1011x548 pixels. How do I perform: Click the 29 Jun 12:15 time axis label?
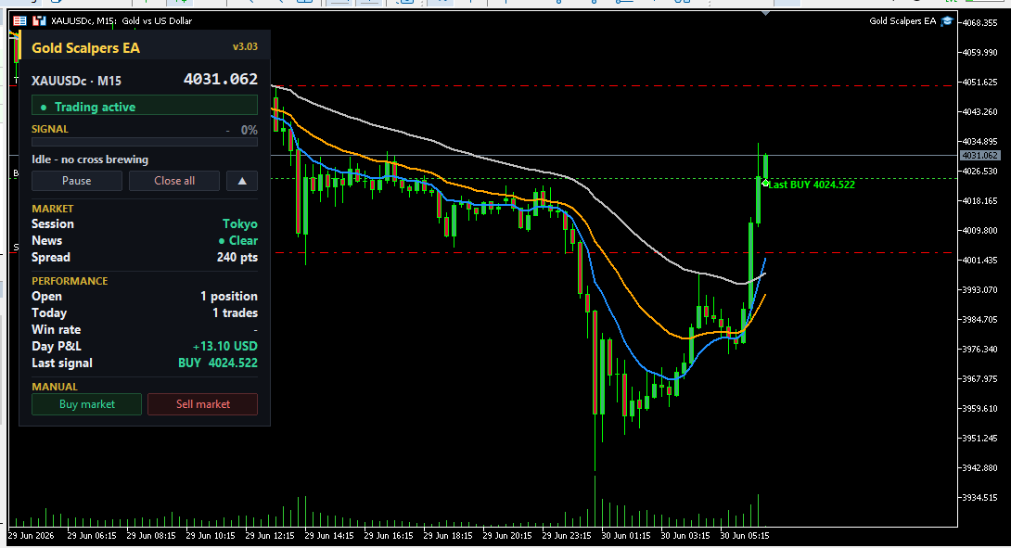(x=270, y=535)
